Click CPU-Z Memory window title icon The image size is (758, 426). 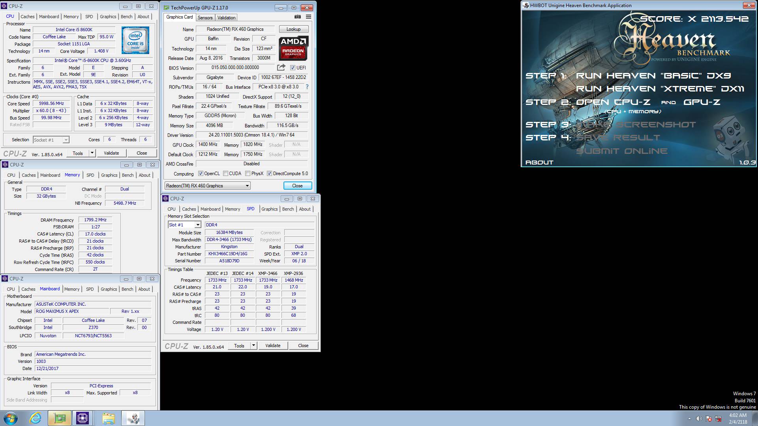tap(5, 164)
